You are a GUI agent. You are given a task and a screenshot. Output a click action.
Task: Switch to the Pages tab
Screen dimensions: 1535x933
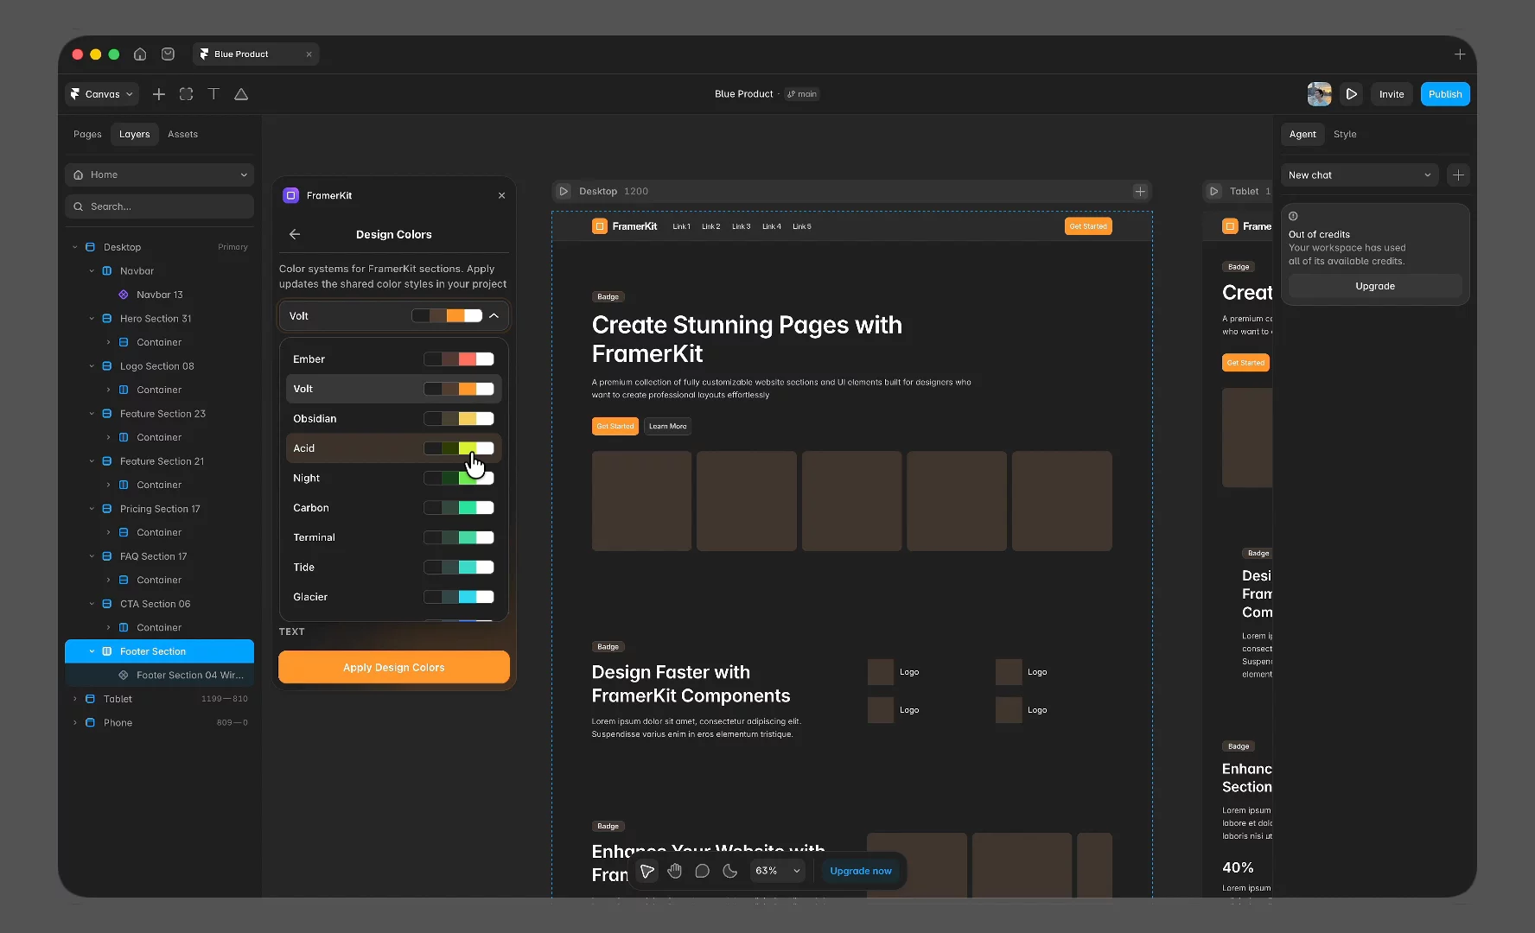pos(87,134)
